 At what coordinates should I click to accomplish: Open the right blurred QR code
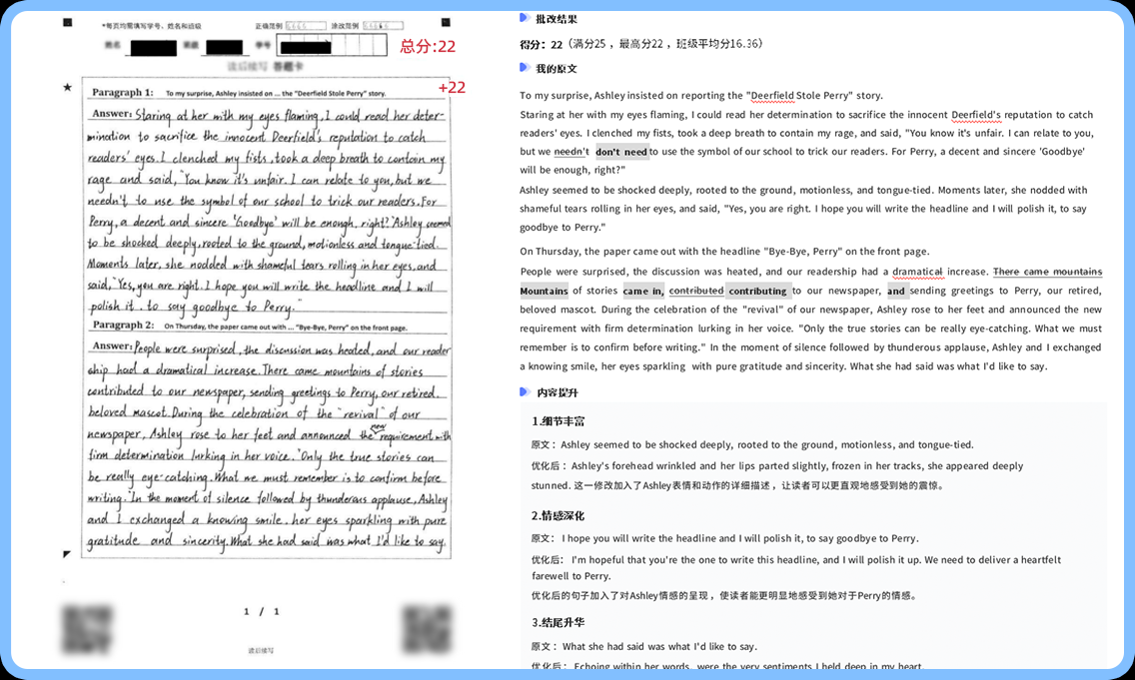427,629
